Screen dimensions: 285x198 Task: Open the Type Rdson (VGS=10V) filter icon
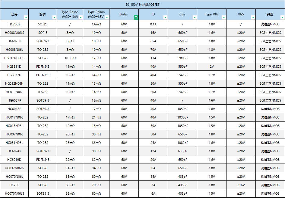click(80, 17)
